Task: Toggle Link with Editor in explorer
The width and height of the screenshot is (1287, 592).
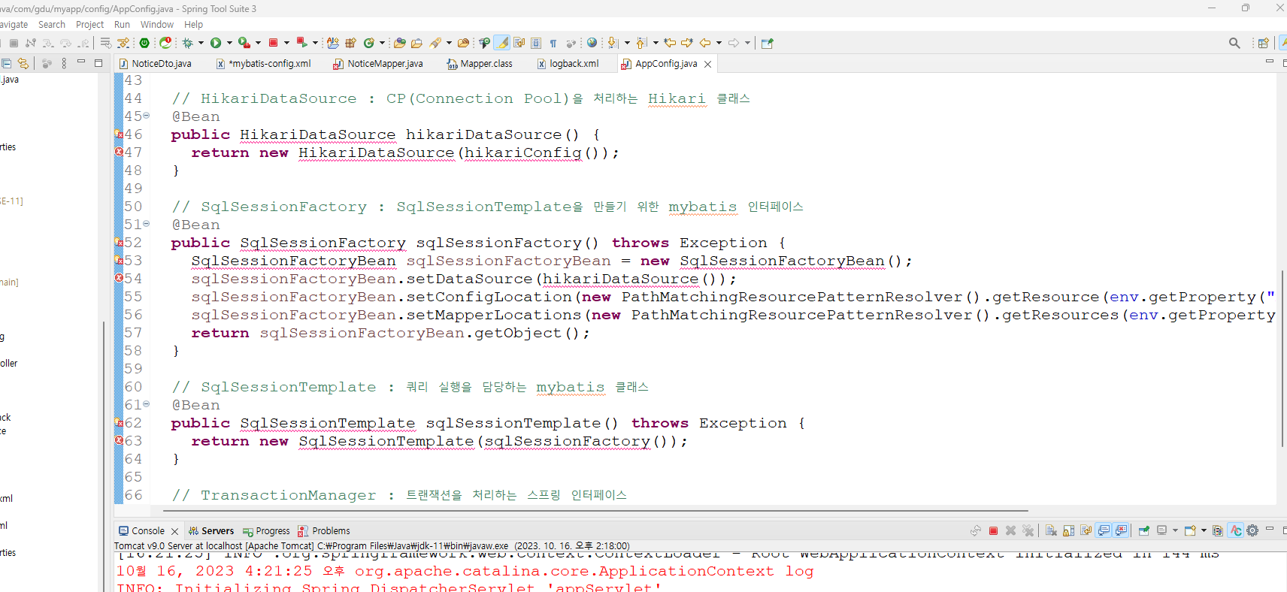Action: pyautogui.click(x=23, y=64)
